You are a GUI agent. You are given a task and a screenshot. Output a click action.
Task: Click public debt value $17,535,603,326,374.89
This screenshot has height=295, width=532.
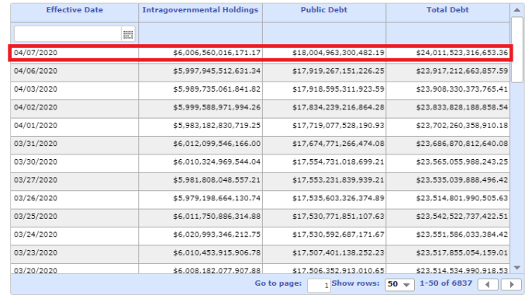pos(338,198)
